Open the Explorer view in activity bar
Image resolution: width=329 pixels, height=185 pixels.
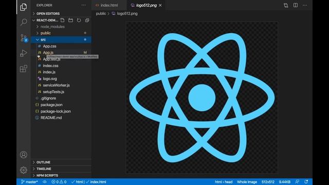[x=23, y=7]
